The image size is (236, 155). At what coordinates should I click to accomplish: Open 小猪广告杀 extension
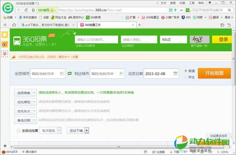[x=170, y=17]
